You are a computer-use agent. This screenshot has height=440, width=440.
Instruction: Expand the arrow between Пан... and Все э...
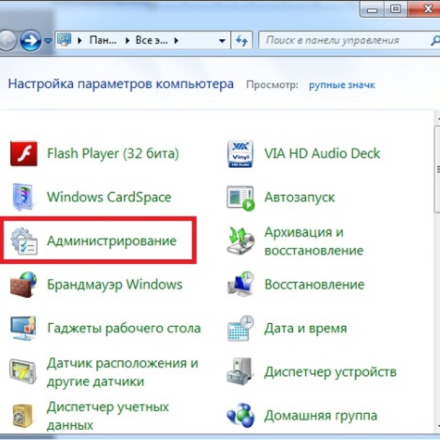(x=128, y=41)
